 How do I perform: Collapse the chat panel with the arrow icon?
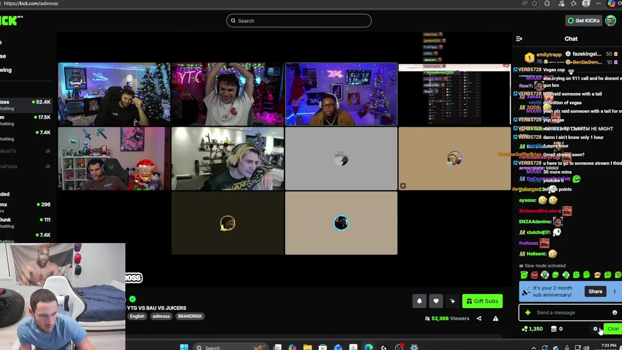pos(519,39)
